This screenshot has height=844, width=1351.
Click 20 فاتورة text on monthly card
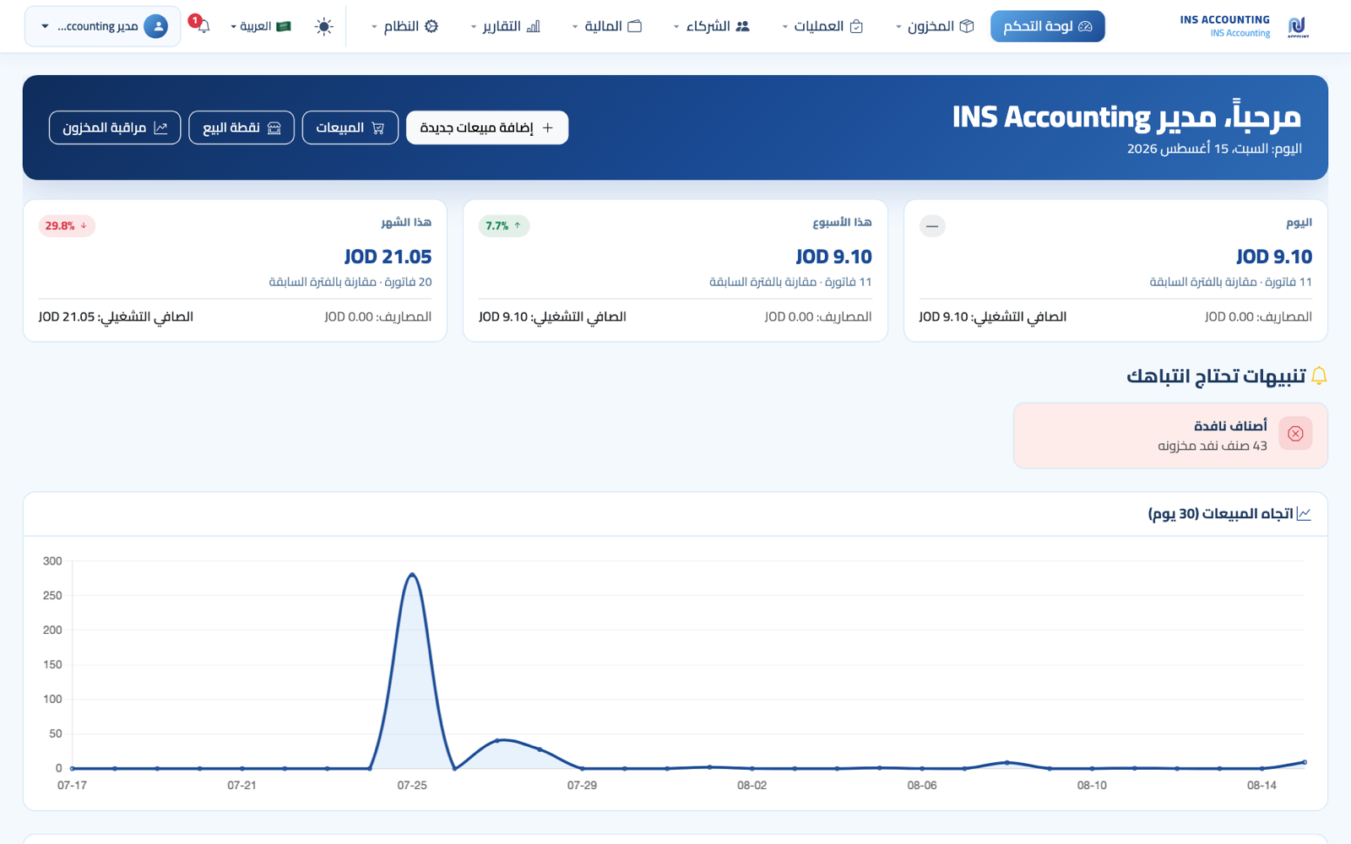[409, 282]
